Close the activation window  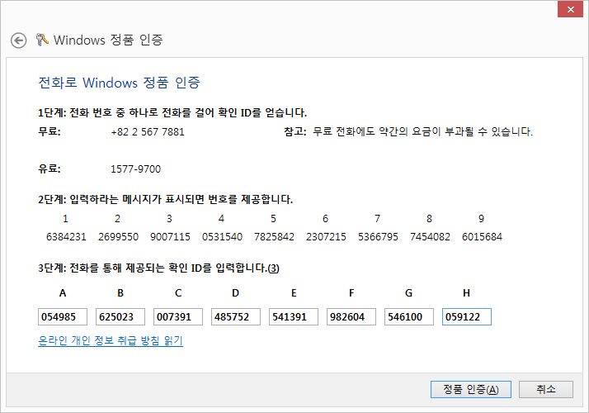(x=570, y=9)
